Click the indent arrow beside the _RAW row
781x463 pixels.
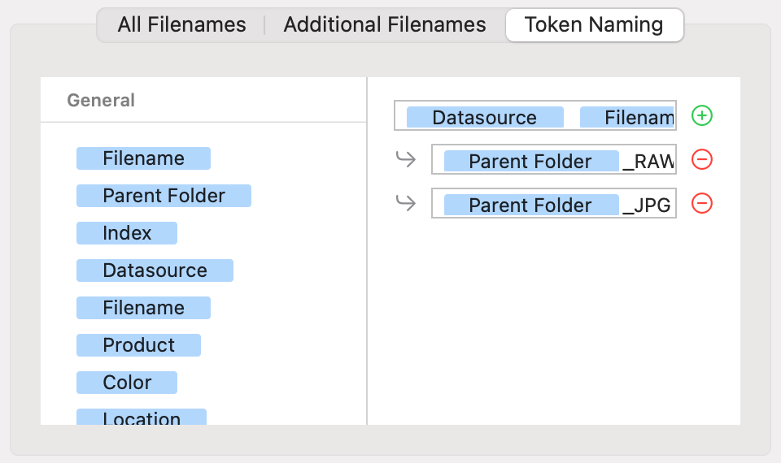(x=406, y=160)
